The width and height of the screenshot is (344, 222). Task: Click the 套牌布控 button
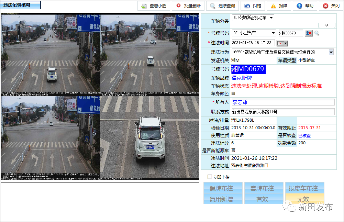tap(264, 188)
